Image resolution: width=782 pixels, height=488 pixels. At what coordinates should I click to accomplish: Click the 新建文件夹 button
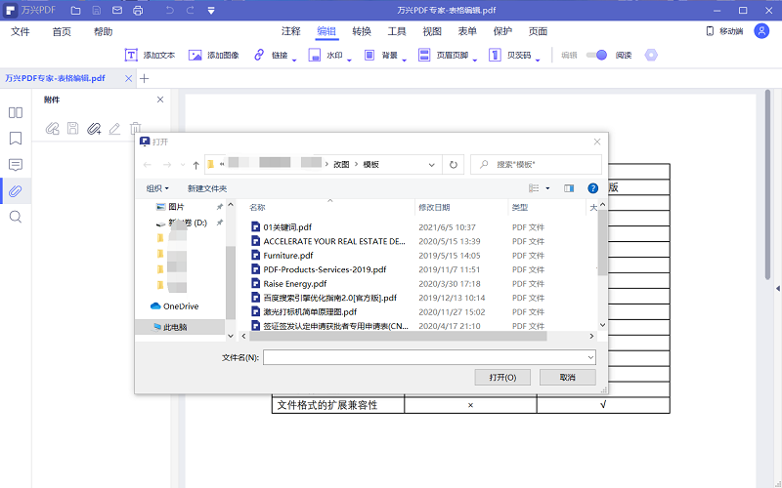(207, 188)
